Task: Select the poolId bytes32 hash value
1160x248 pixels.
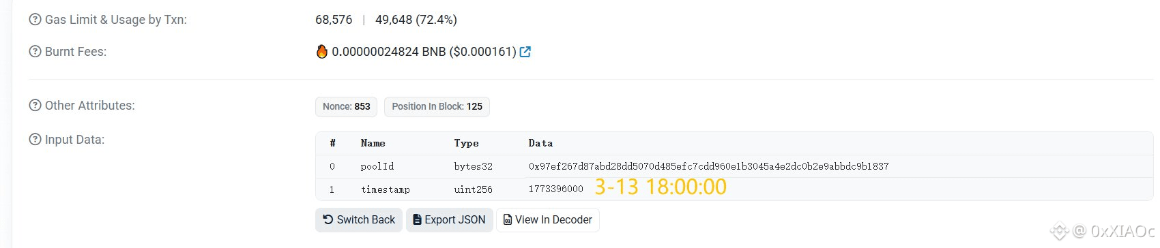Action: pyautogui.click(x=708, y=166)
